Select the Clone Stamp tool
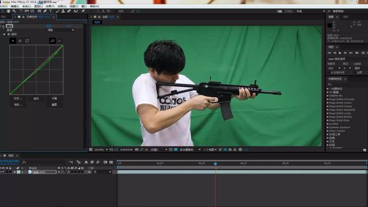 click(63, 11)
